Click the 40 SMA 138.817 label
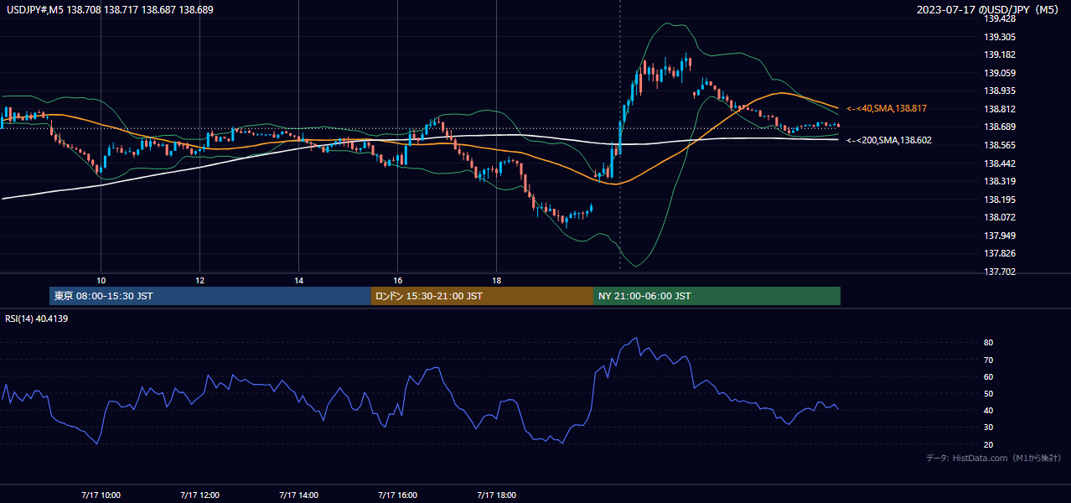This screenshot has width=1071, height=503. tap(886, 109)
